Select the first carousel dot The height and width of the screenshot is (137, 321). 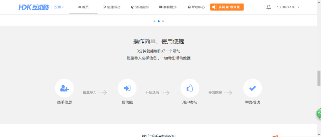click(x=154, y=21)
